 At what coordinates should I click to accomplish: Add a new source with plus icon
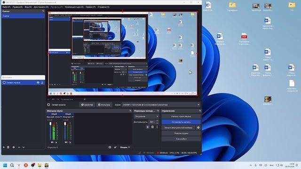4,147
